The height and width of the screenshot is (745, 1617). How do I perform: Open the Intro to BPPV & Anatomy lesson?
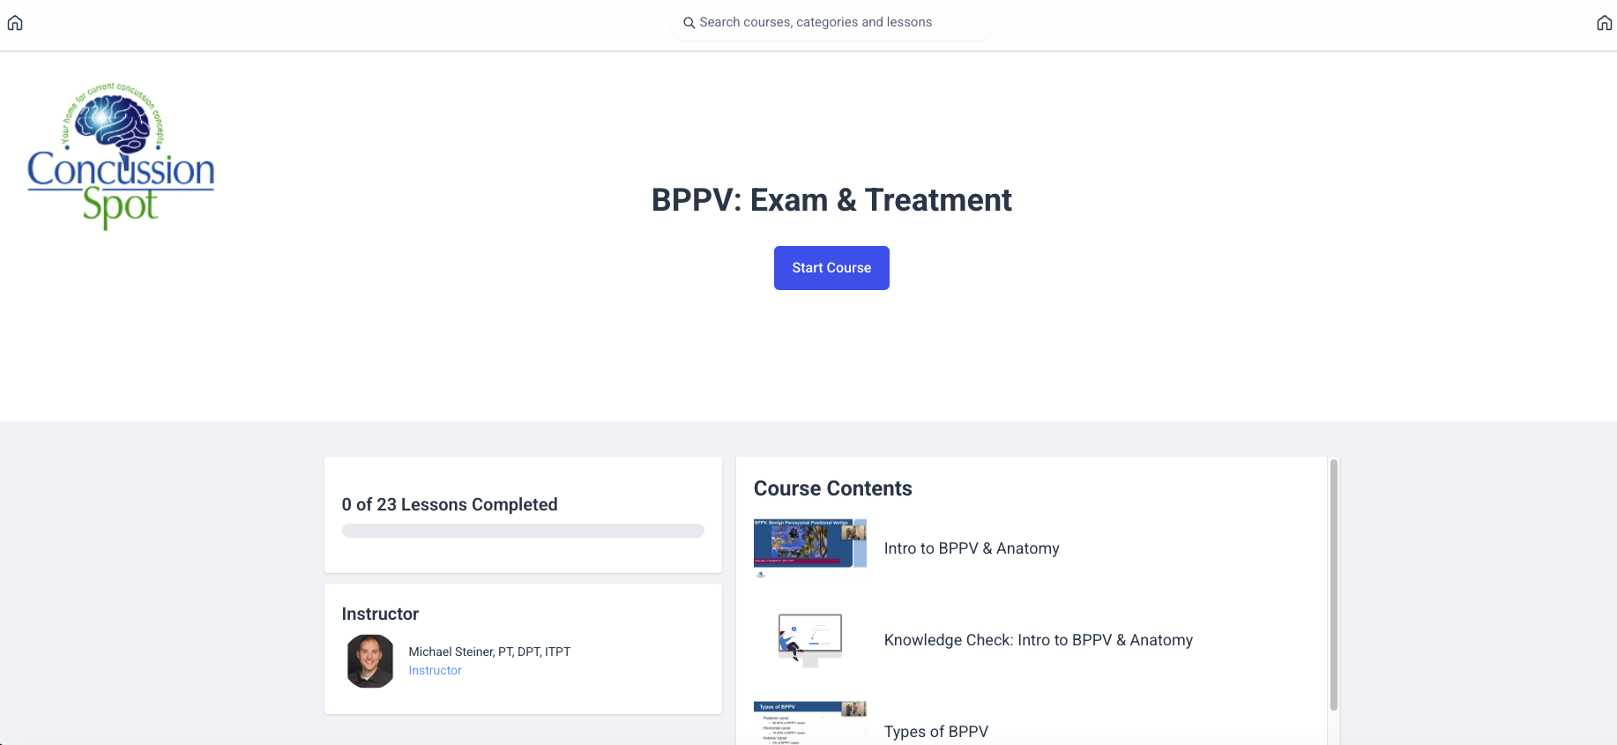972,548
